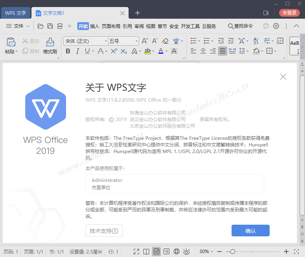Apply superscript X² formatting
The width and height of the screenshot is (305, 257).
[x=114, y=51]
